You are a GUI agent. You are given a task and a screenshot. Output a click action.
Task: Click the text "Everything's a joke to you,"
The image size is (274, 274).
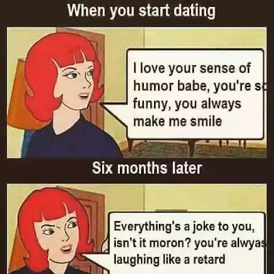pos(184,227)
